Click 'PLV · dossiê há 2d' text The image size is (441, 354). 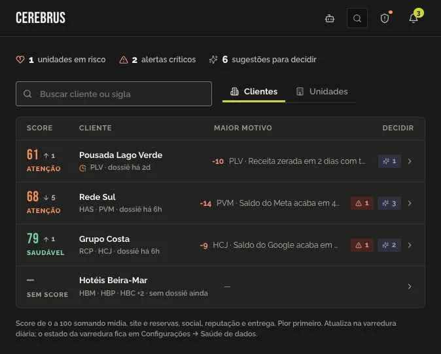tap(120, 167)
